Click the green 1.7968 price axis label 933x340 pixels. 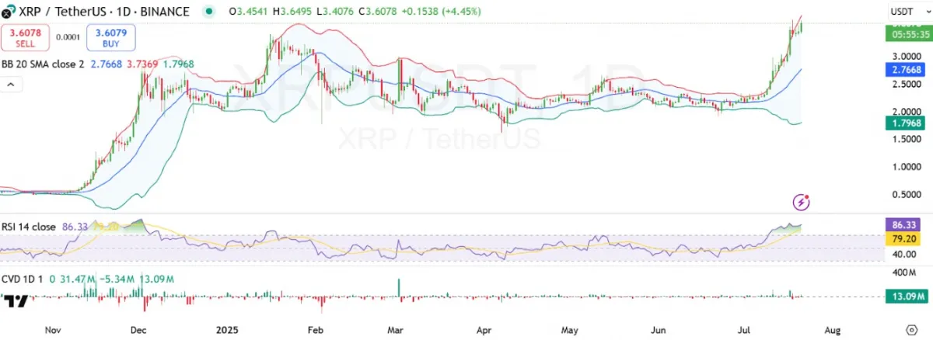[903, 123]
